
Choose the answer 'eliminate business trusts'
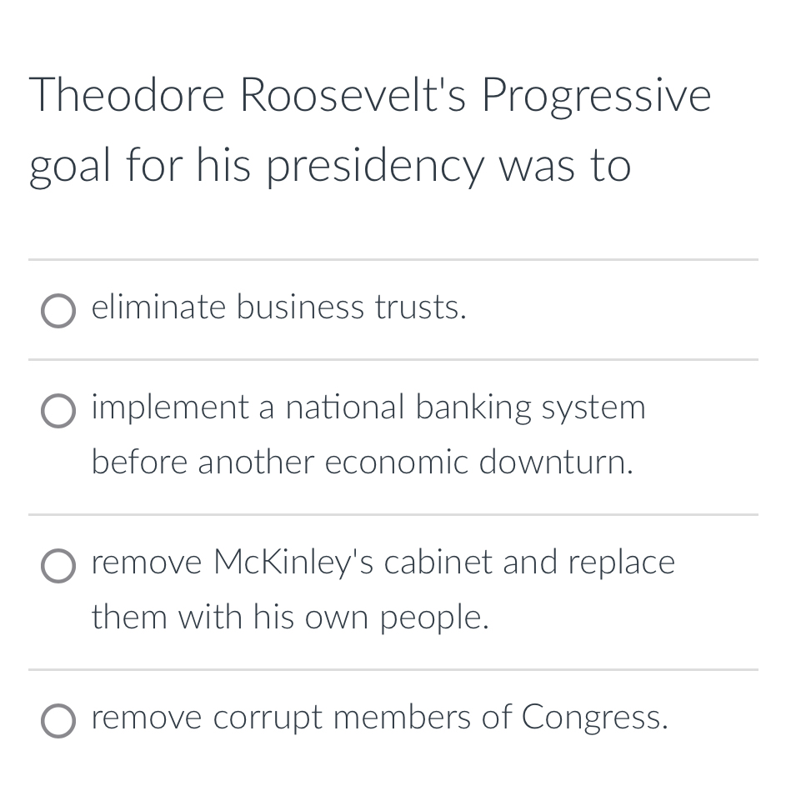279,308
